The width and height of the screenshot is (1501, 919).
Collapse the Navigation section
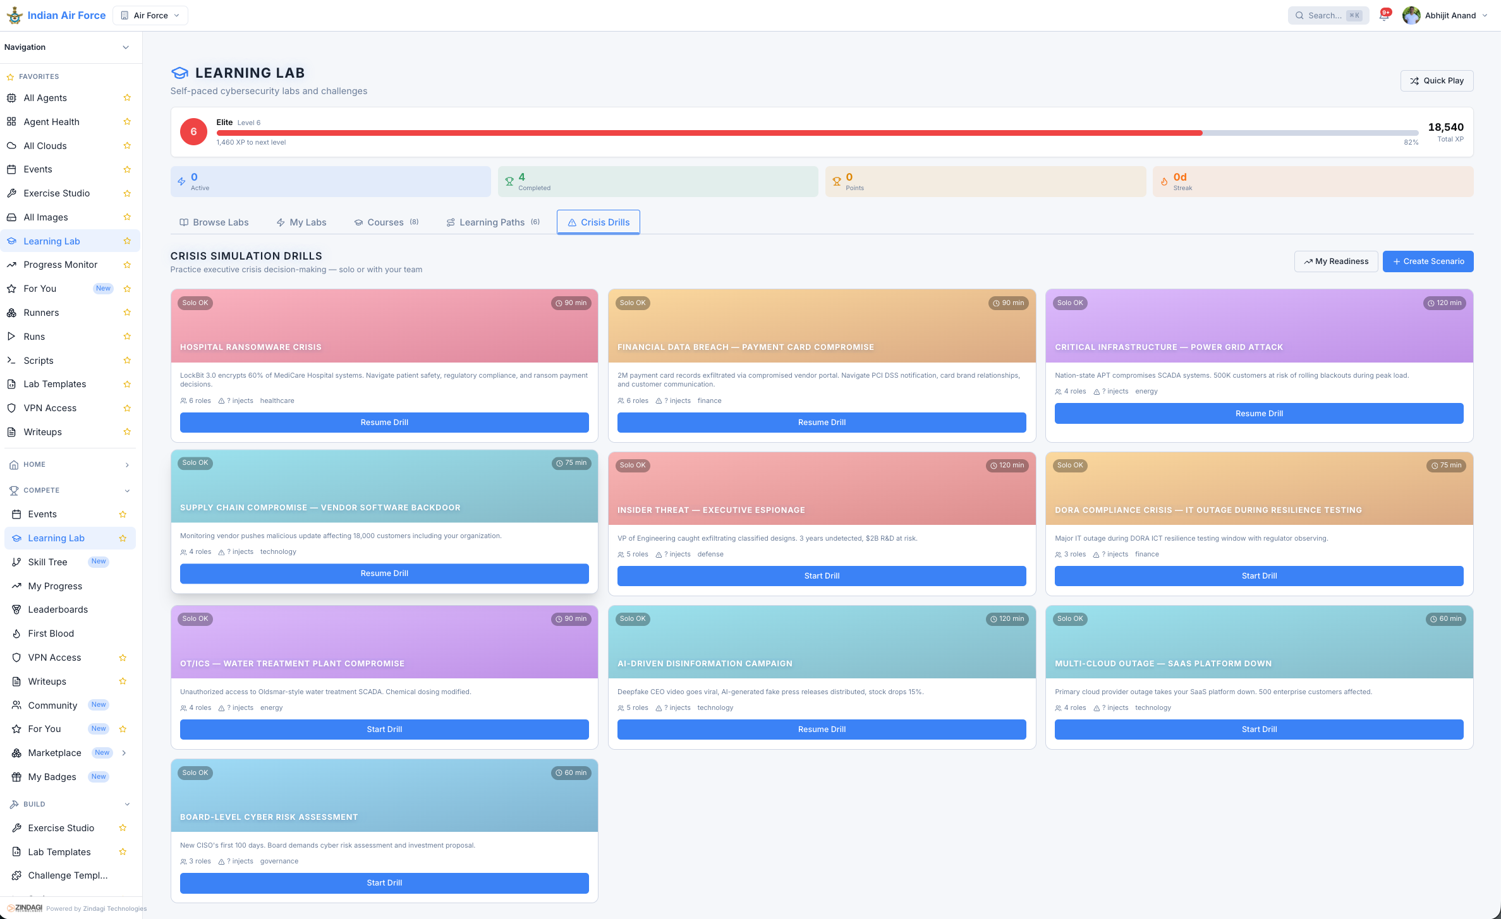point(125,47)
